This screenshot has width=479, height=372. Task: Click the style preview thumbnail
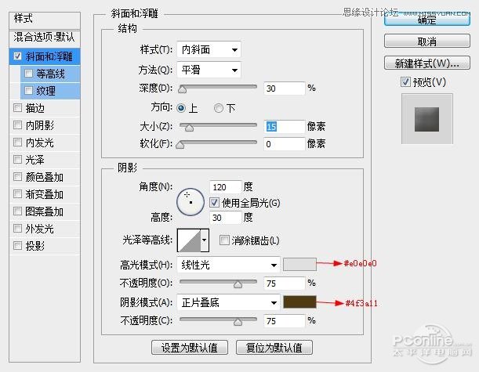426,119
